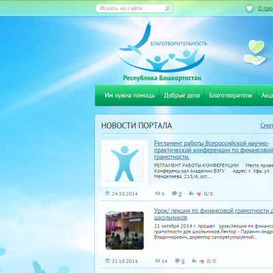Select the Благотворители menu item
Image resolution: width=273 pixels, height=273 pixels.
click(x=231, y=96)
